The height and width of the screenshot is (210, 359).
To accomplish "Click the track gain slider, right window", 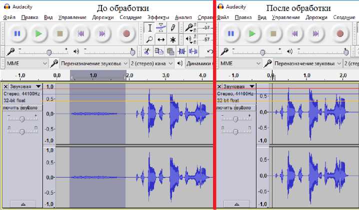I will point(236,119).
